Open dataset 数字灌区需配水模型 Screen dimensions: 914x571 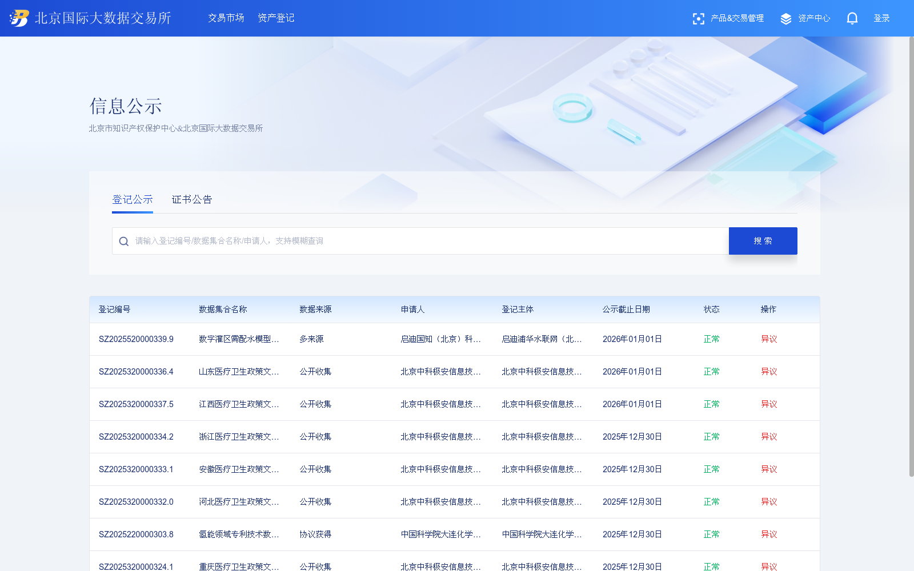point(238,339)
